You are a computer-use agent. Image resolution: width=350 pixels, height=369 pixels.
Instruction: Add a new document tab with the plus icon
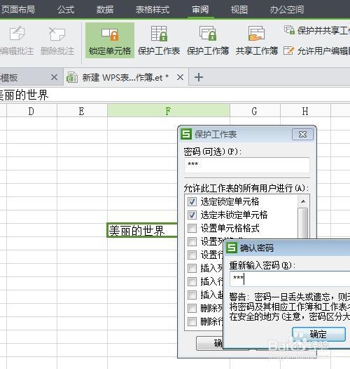(199, 77)
